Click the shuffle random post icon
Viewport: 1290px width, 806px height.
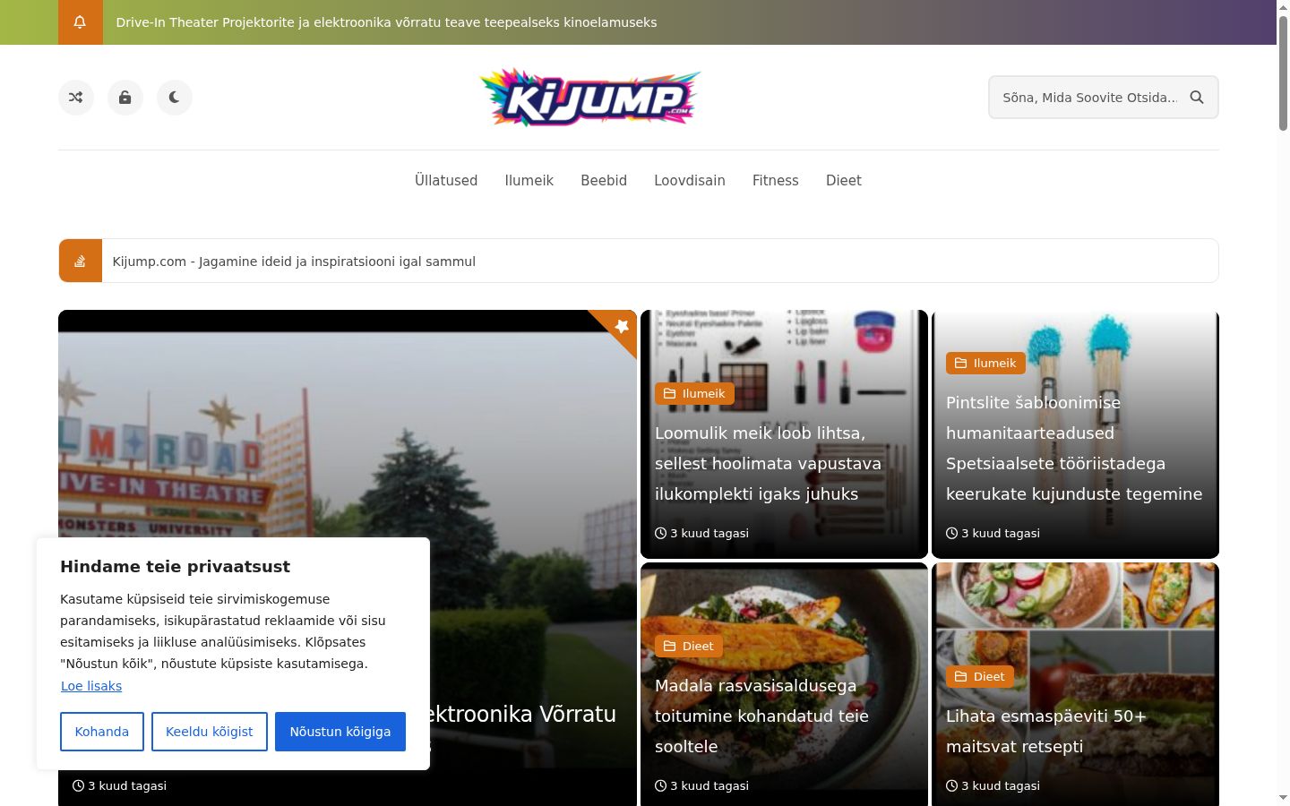click(76, 98)
